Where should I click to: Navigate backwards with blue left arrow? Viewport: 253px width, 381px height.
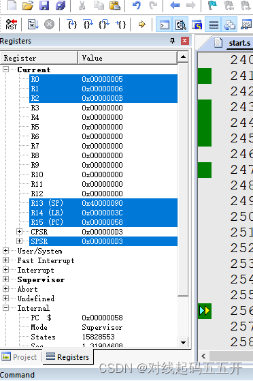pyautogui.click(x=175, y=5)
